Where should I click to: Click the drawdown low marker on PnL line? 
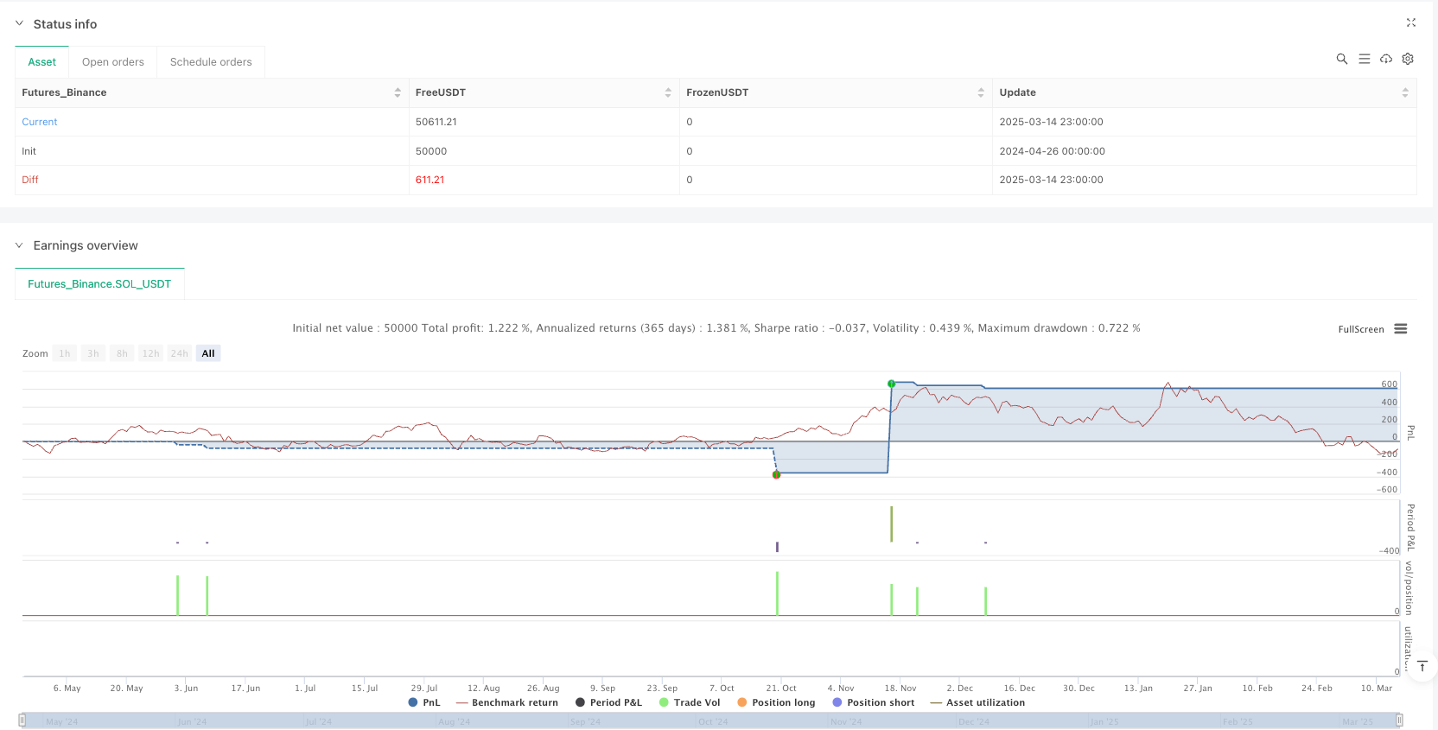pyautogui.click(x=776, y=474)
